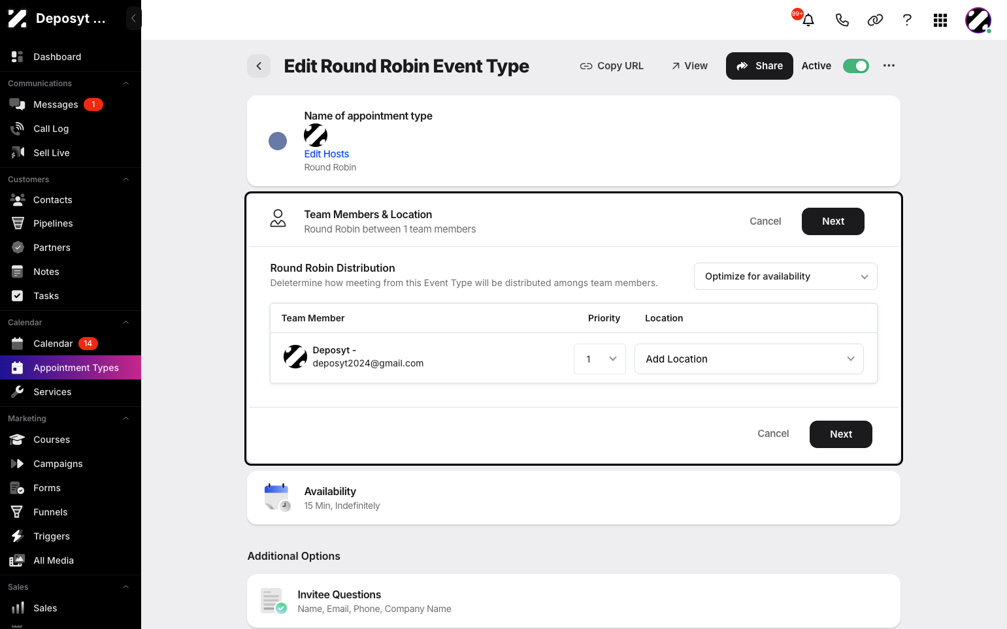
Task: Click the Triggers lightning icon
Action: [18, 536]
